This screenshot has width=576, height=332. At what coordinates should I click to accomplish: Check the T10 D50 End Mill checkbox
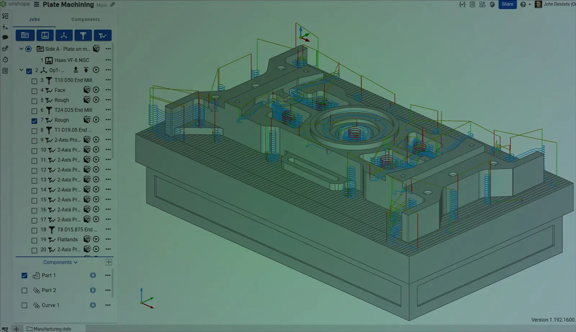[x=34, y=81]
